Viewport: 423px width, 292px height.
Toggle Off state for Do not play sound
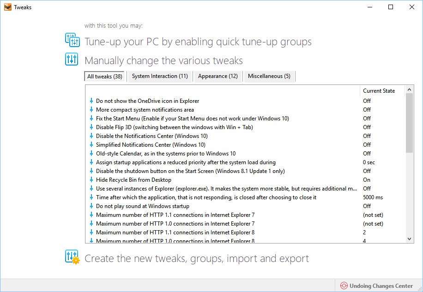coord(367,206)
